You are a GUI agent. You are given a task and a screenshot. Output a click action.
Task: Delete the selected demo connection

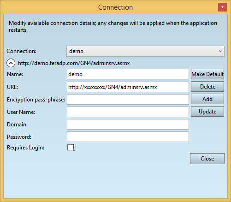(207, 87)
